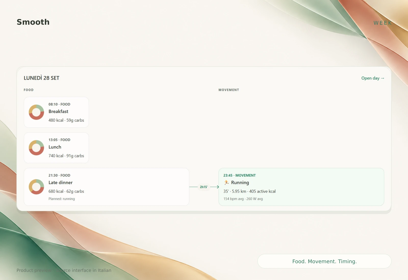This screenshot has height=280, width=408.
Task: Click the '154 bpm avg · 260 W avg' text
Action: 243,199
